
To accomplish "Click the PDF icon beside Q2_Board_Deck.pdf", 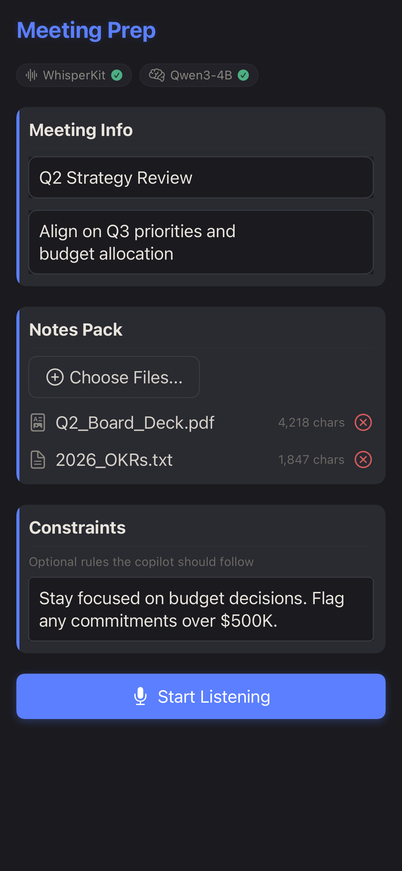I will pyautogui.click(x=38, y=423).
